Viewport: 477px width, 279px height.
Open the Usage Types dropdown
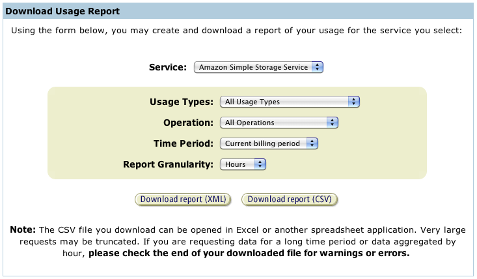(x=290, y=102)
